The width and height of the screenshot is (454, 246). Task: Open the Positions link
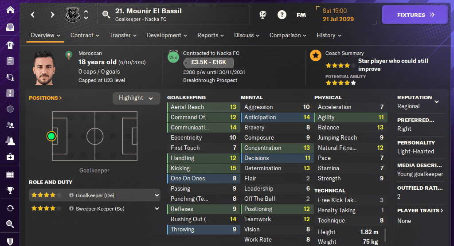click(45, 98)
